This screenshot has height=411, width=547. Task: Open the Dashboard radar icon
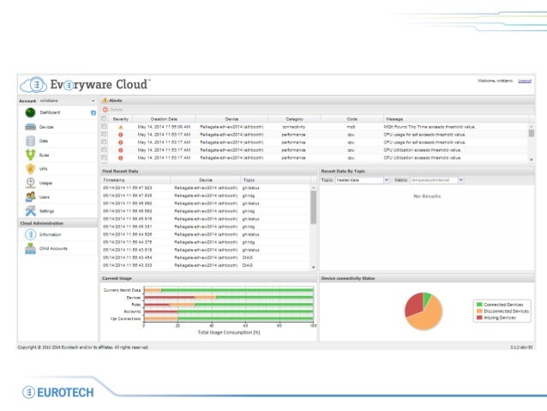pyautogui.click(x=30, y=112)
